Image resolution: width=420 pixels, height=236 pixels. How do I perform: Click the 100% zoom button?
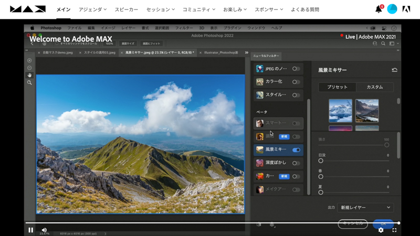pyautogui.click(x=109, y=44)
